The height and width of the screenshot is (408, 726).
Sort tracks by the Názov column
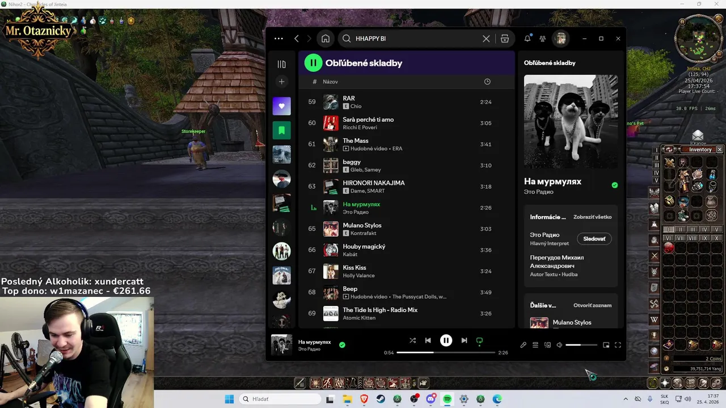330,82
